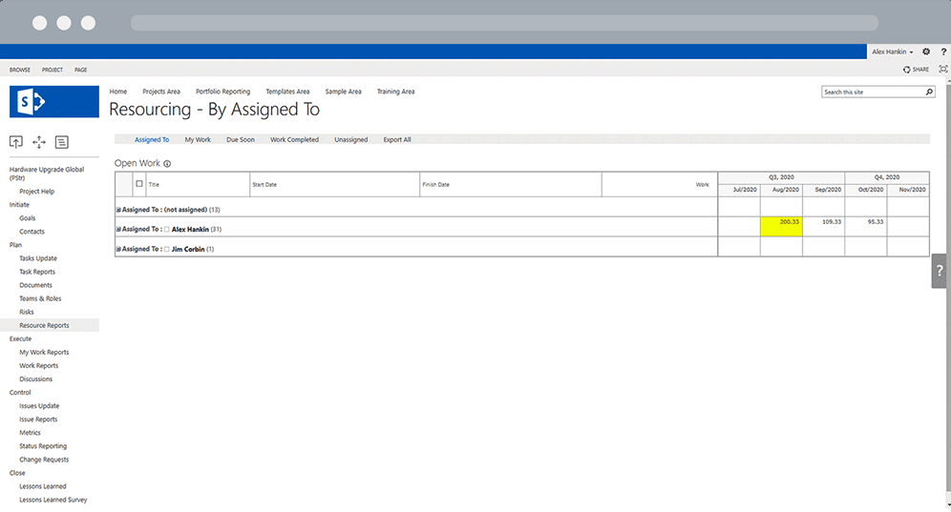Open the Alex Hankin user dropdown
The width and height of the screenshot is (951, 512).
click(893, 51)
